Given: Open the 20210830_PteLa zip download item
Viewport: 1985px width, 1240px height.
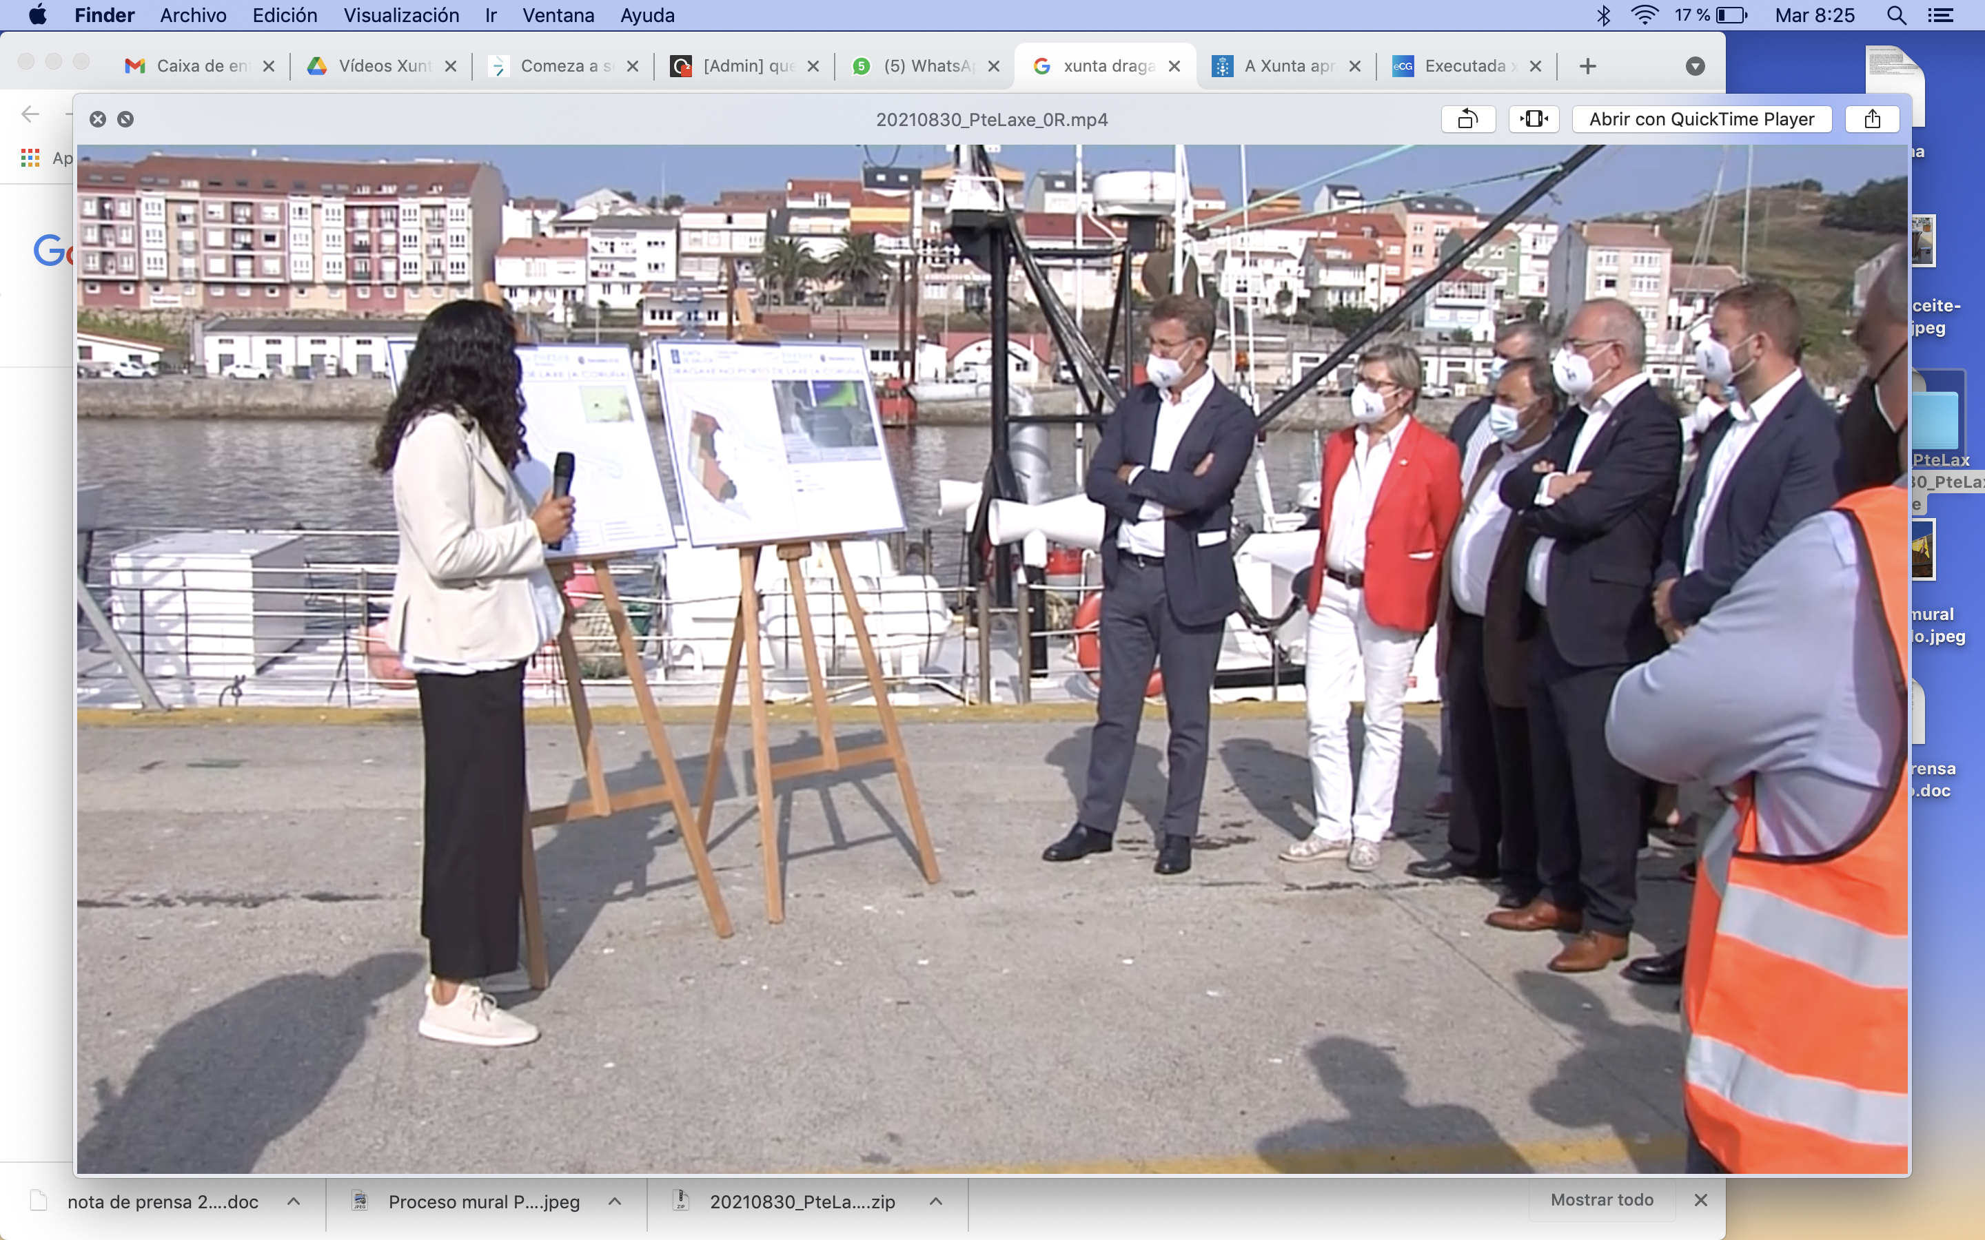Looking at the screenshot, I should click(801, 1201).
